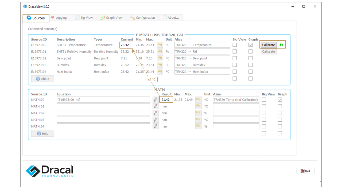Edit alias TRH320 Temp (Not Calibrated)
This screenshot has width=342, height=192.
tap(236, 99)
